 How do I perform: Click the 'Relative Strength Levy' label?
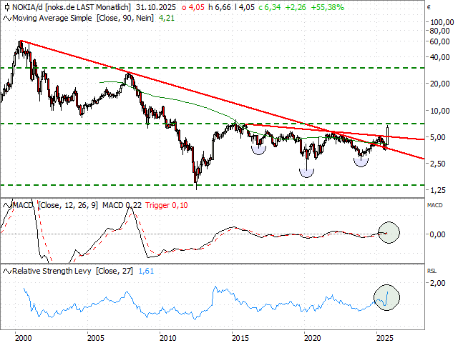point(52,271)
